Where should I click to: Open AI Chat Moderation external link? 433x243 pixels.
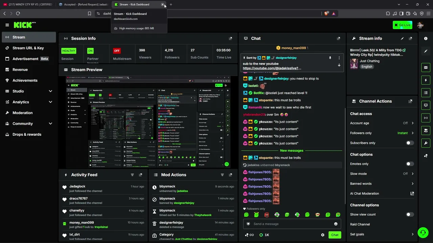[412, 193]
